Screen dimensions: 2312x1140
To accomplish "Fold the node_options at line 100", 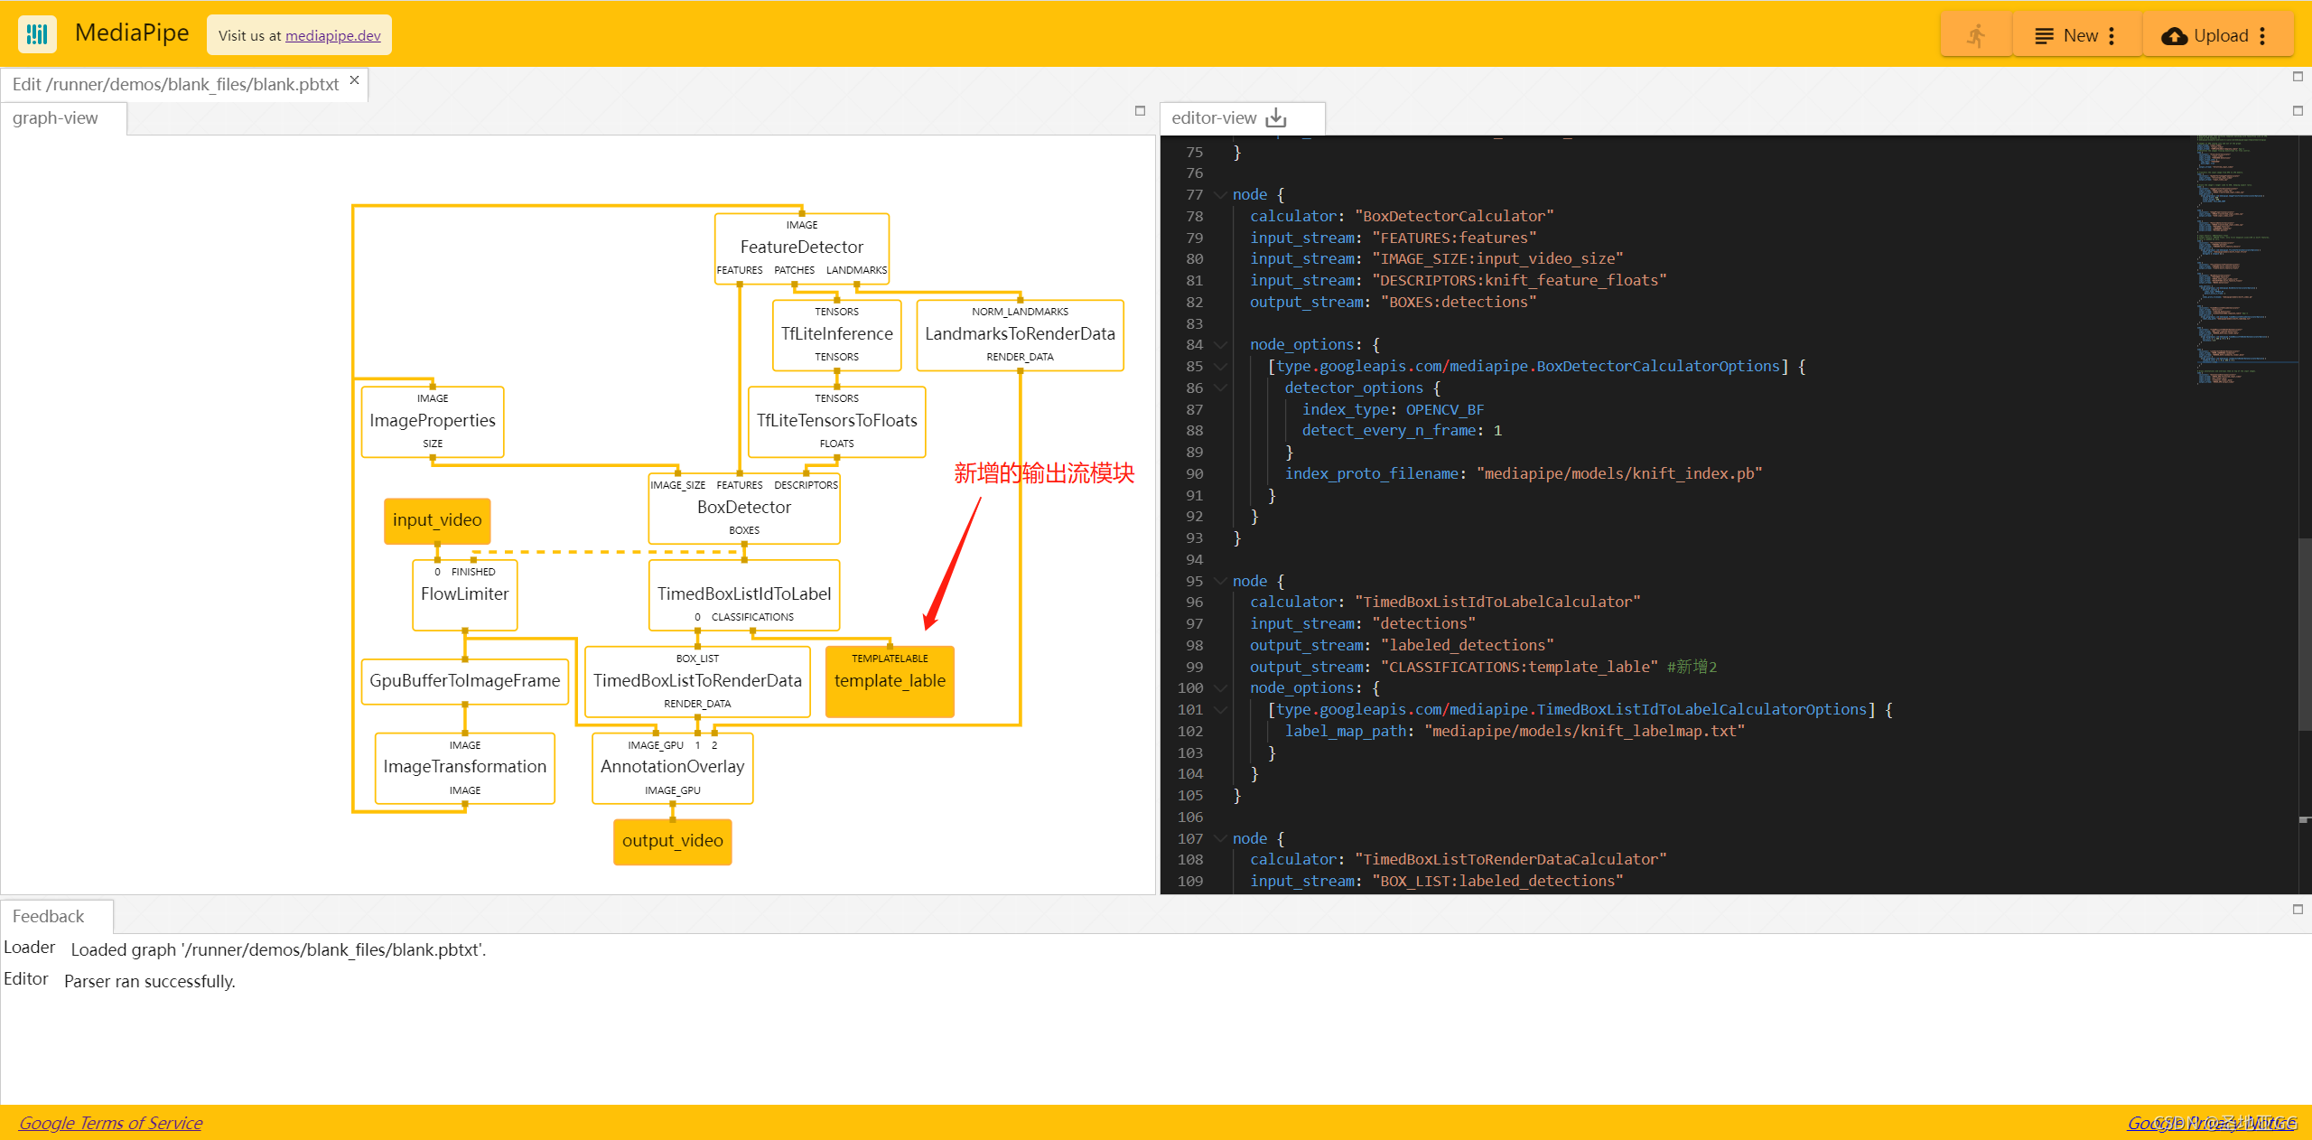I will (1221, 688).
